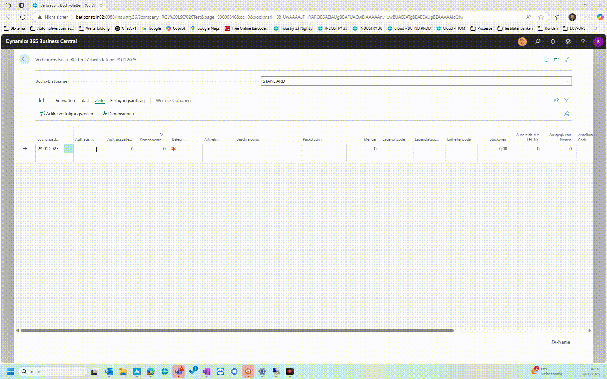
Task: Toggle the filter pane funnel icon
Action: click(x=567, y=100)
